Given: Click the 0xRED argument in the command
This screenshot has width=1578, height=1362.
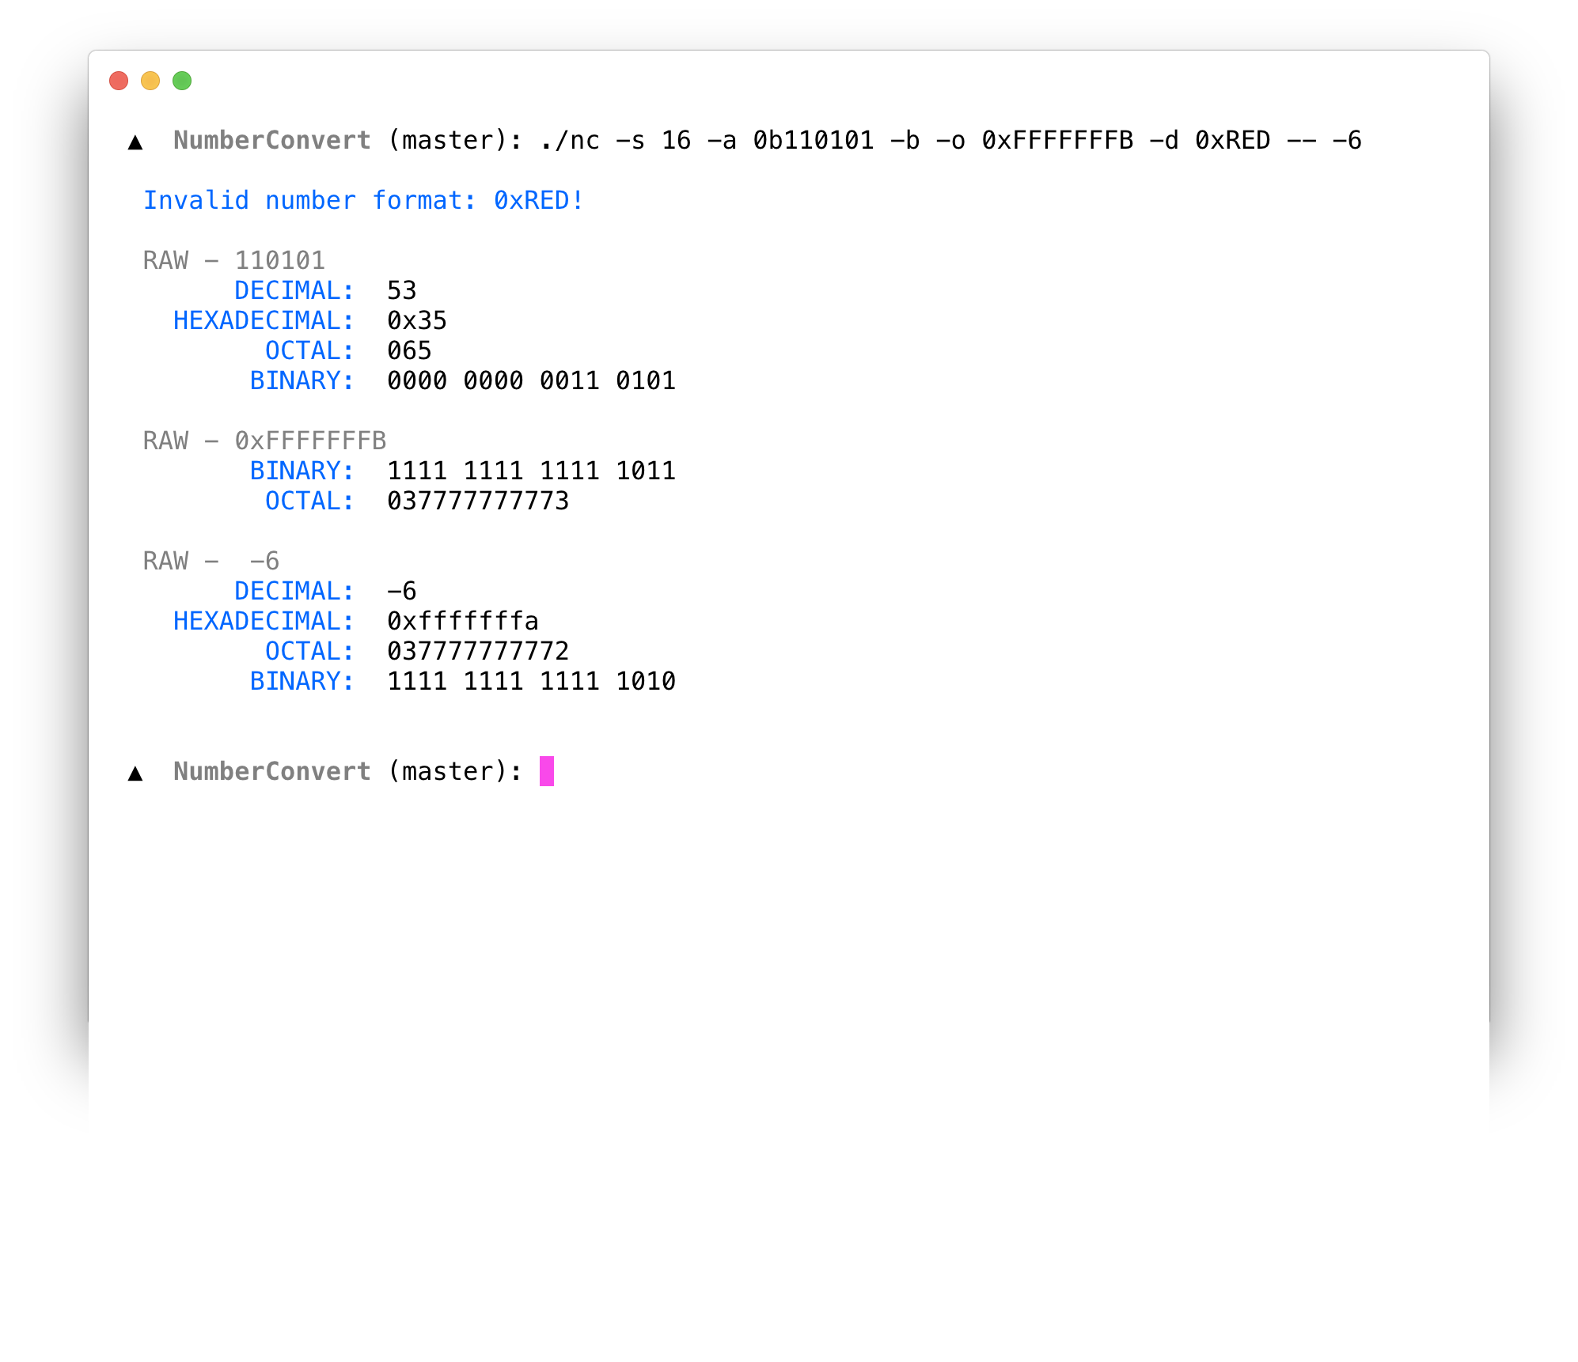Looking at the screenshot, I should pos(1232,141).
